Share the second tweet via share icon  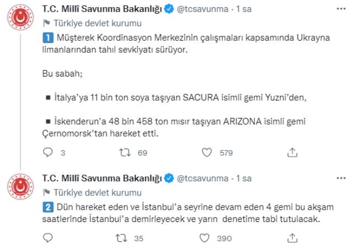(x=292, y=238)
